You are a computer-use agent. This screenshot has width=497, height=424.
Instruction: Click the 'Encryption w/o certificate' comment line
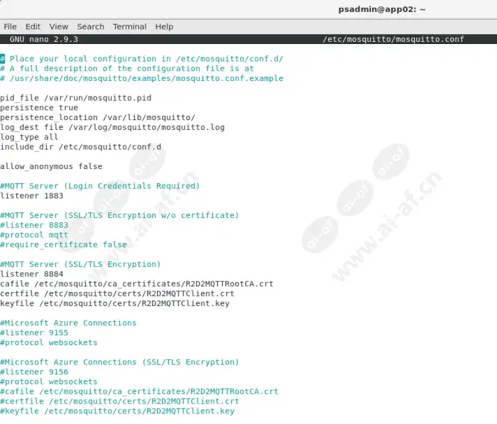click(x=119, y=216)
